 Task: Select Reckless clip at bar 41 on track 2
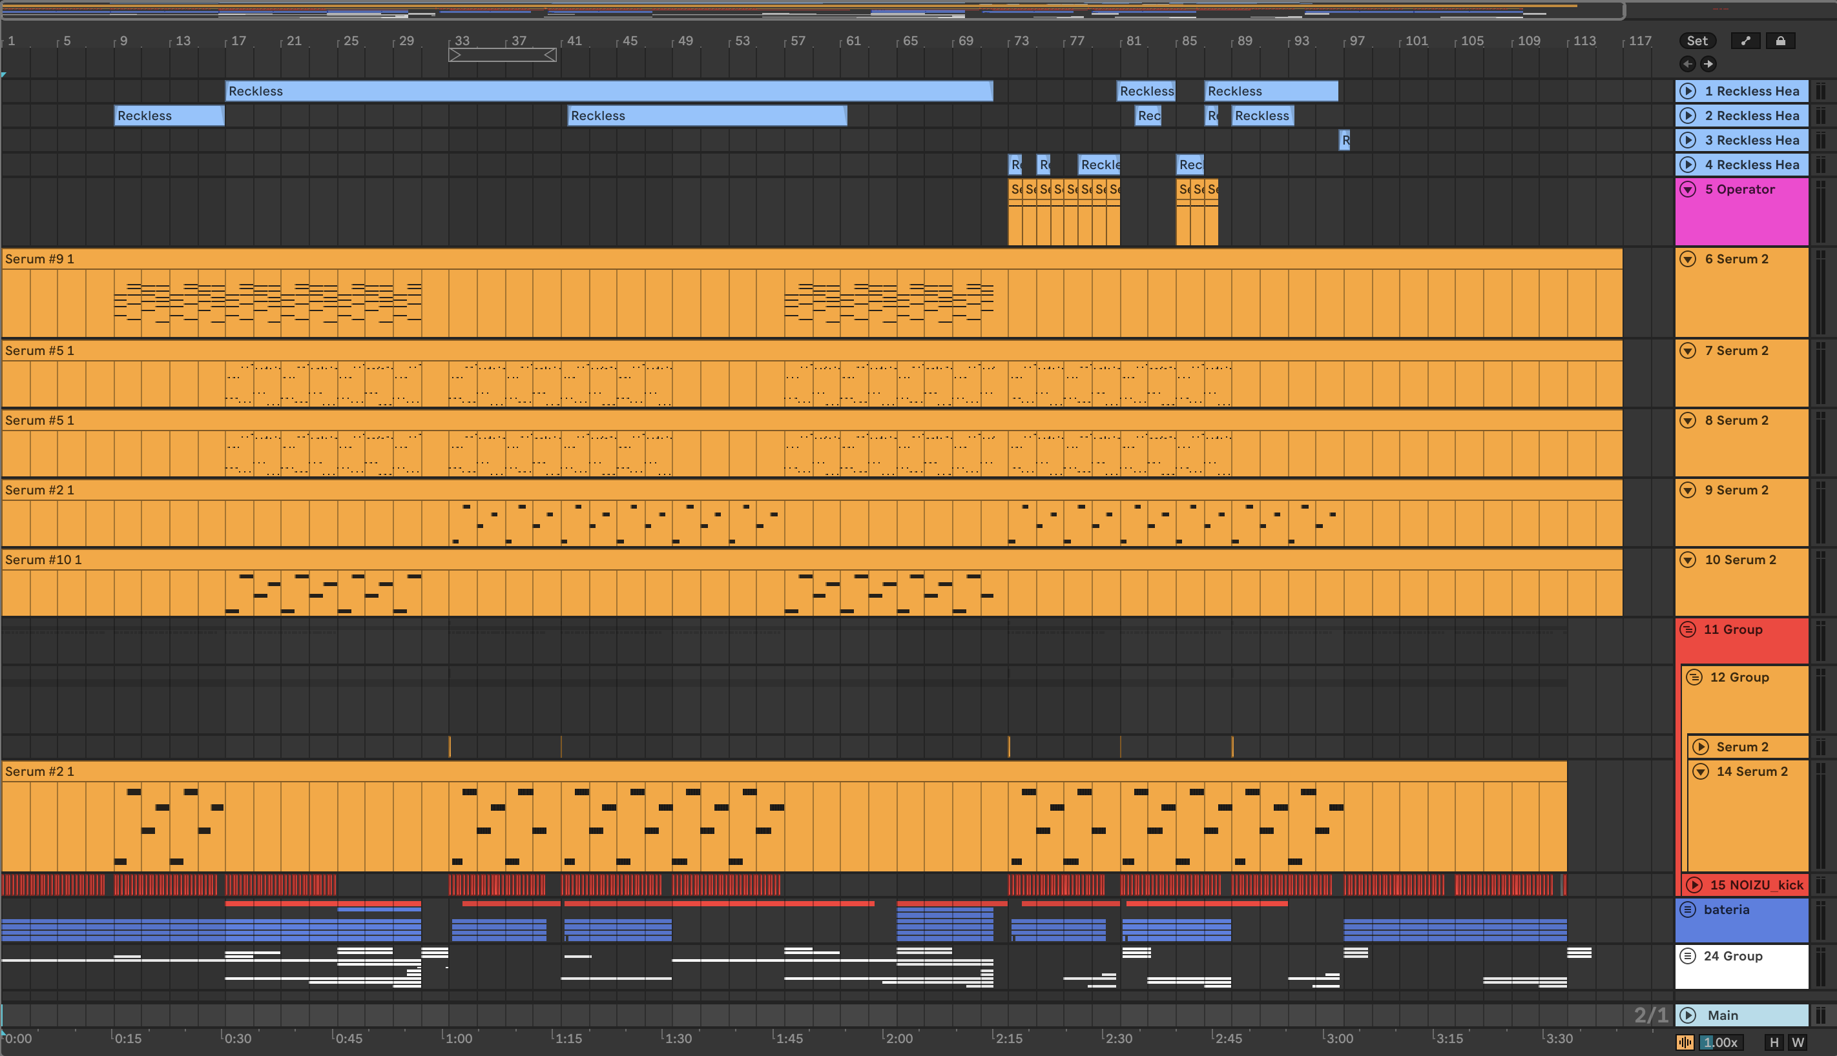click(707, 116)
